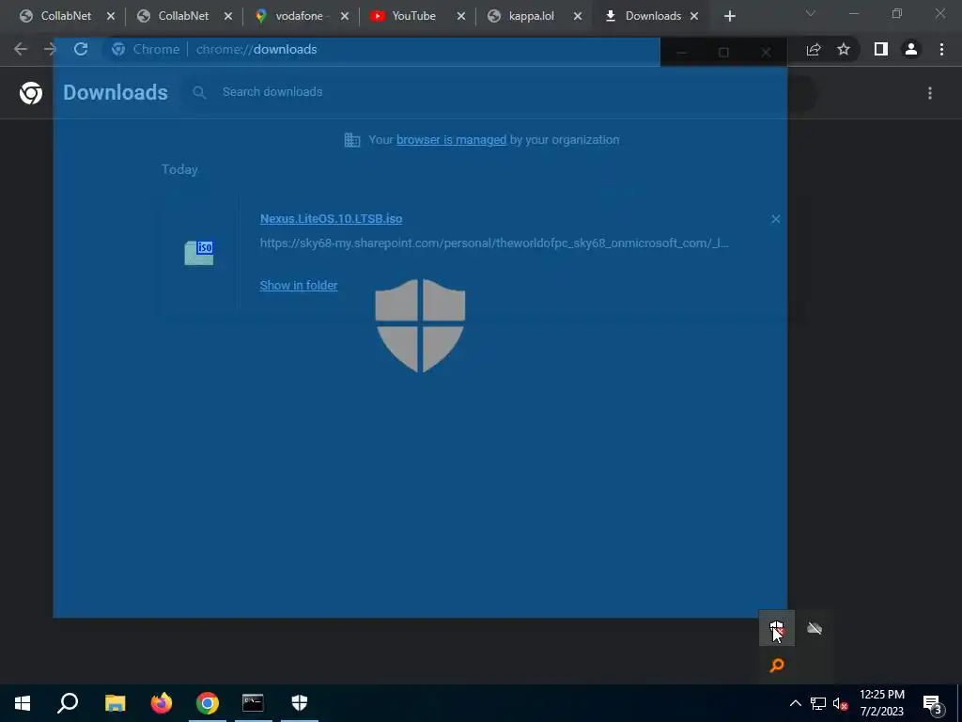Image resolution: width=962 pixels, height=722 pixels.
Task: Open the Command Prompt taskbar icon
Action: [253, 703]
